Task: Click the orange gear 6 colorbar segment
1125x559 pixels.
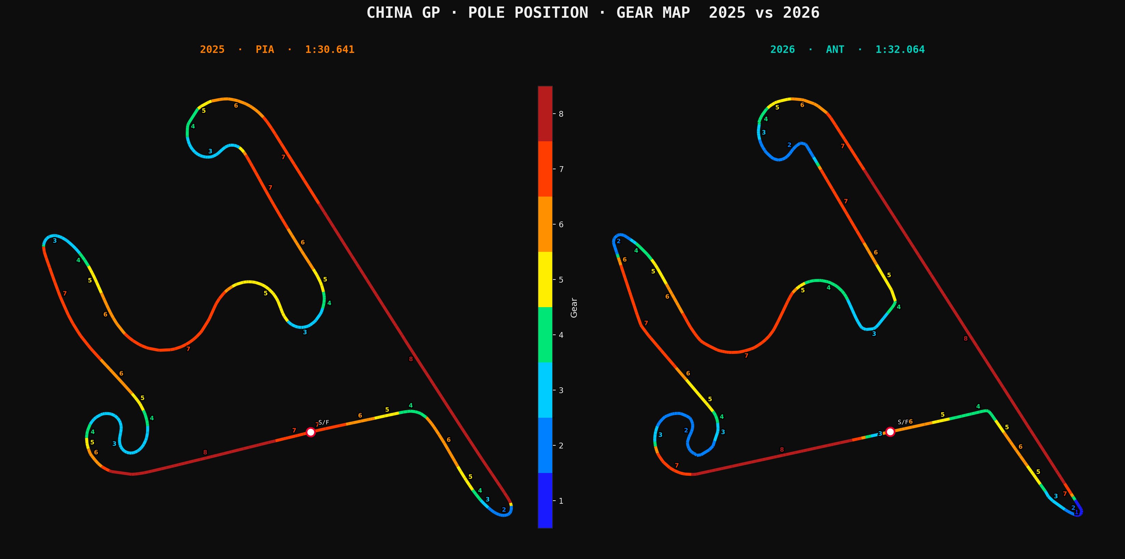Action: [545, 224]
